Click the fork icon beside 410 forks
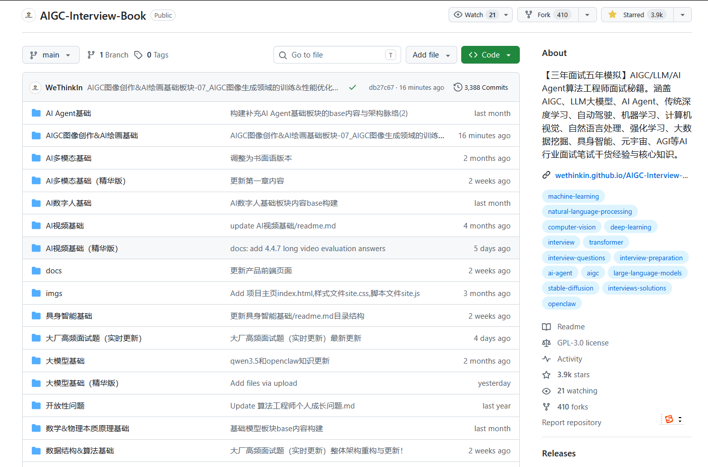 [546, 407]
